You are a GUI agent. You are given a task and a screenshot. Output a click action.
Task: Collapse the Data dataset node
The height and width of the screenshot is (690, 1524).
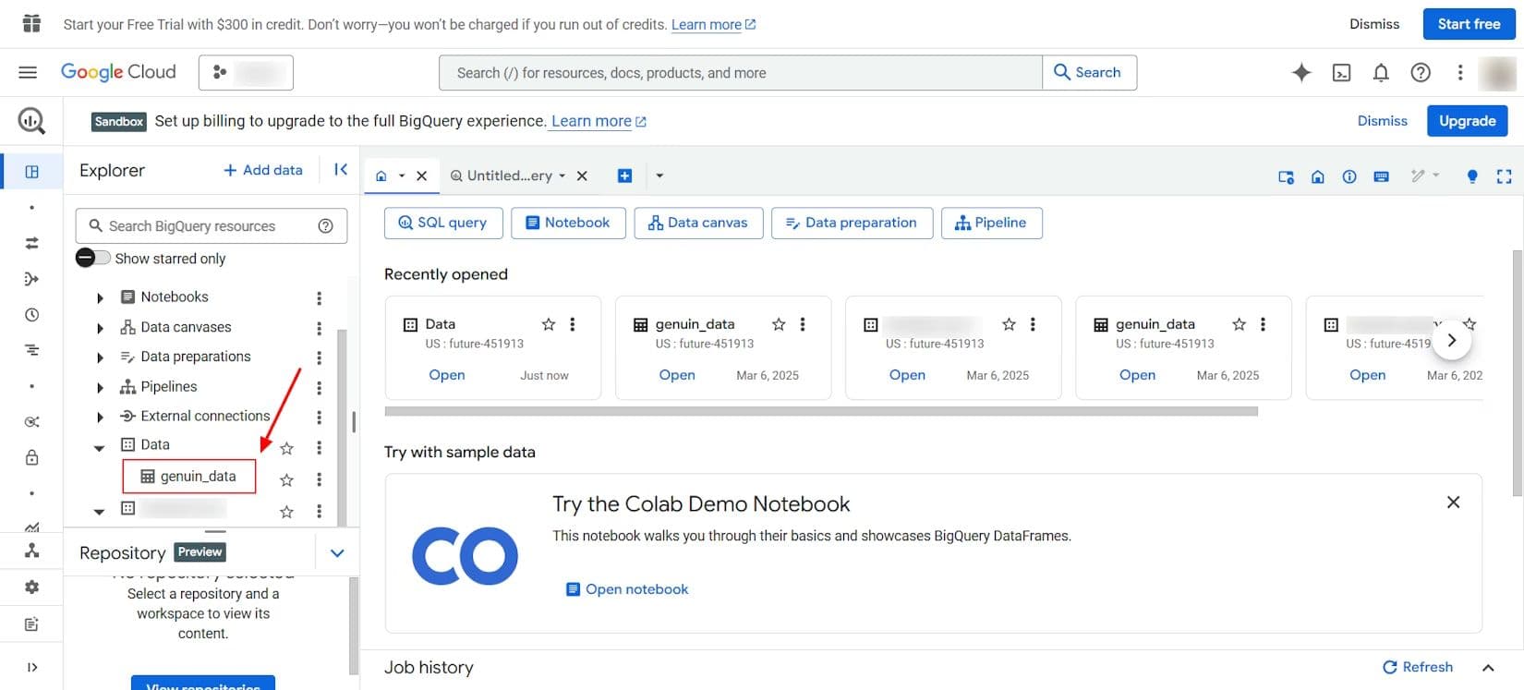(x=99, y=448)
